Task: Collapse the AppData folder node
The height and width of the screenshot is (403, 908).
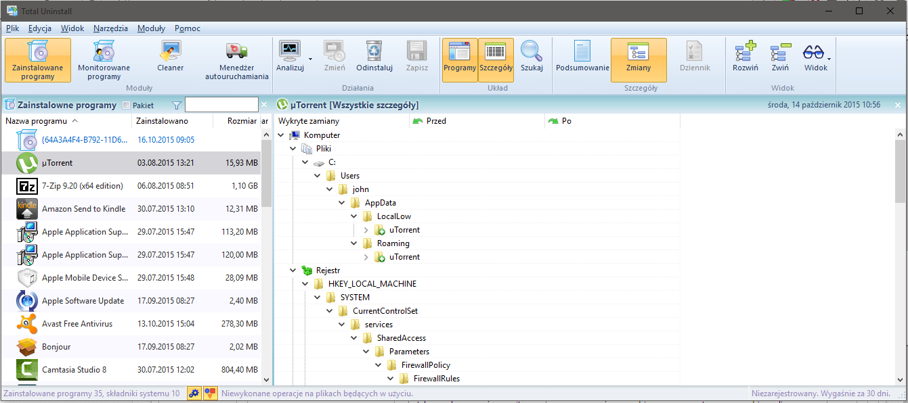Action: (343, 203)
